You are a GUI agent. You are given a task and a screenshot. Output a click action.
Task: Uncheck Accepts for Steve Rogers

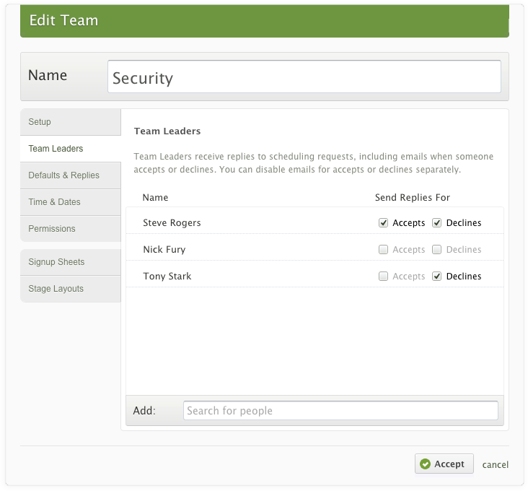384,223
